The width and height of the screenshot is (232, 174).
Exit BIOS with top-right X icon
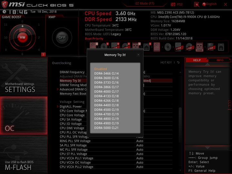tap(226, 5)
